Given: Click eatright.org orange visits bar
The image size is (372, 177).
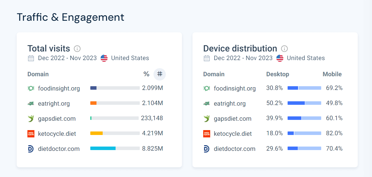Looking at the screenshot, I should click(93, 103).
